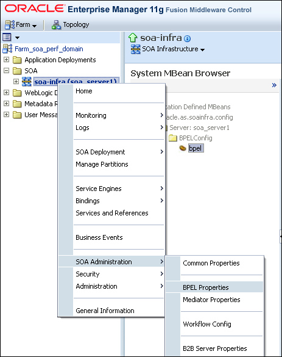Expand the soa-infra tree node
282x357 pixels.
coord(16,81)
